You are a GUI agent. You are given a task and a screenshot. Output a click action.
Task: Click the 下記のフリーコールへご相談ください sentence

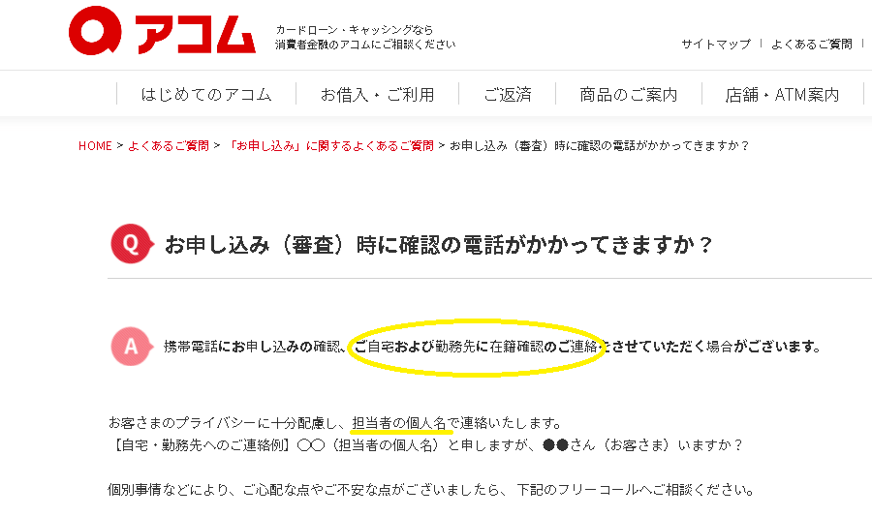(x=635, y=490)
